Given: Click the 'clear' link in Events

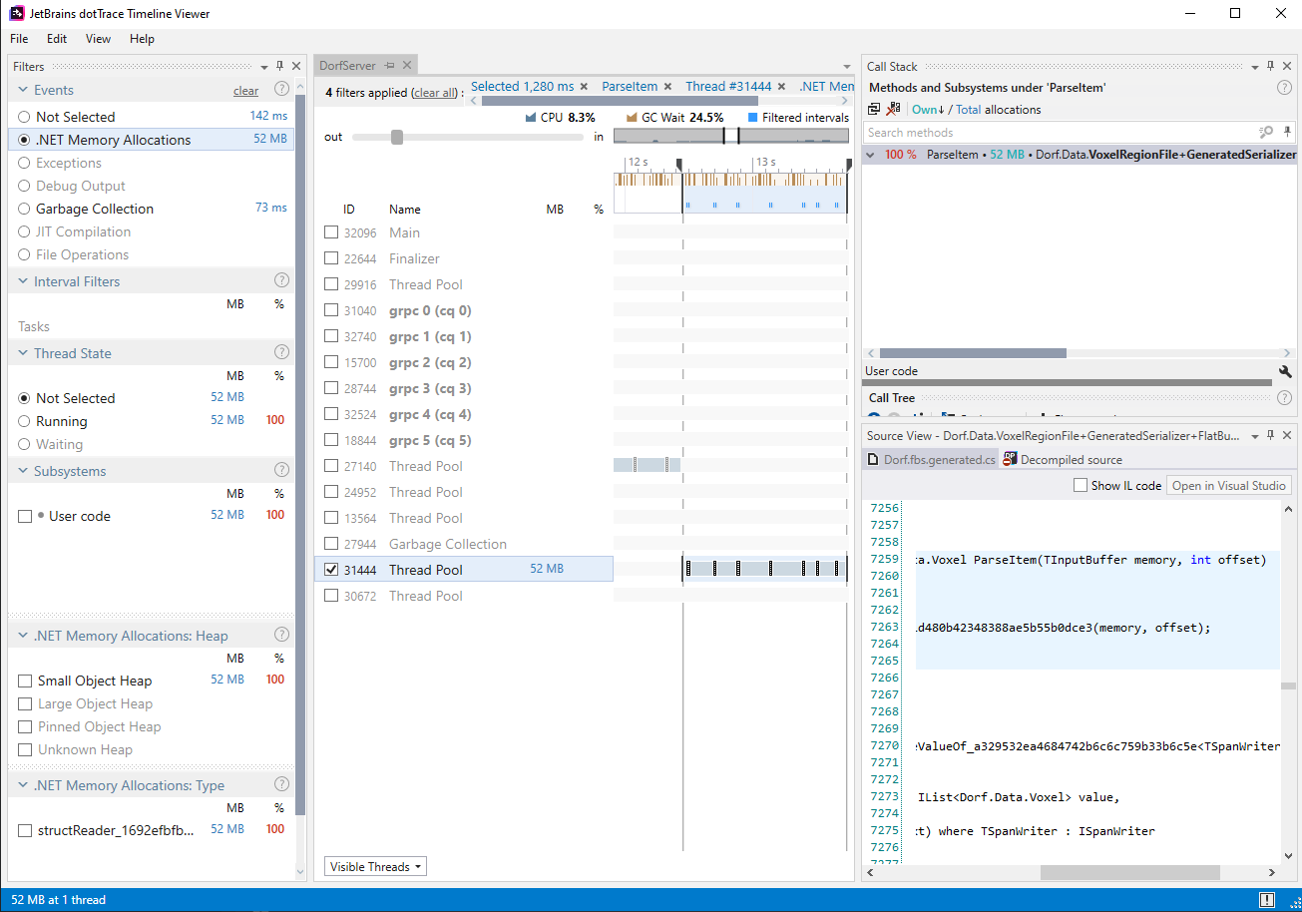Looking at the screenshot, I should click(246, 91).
